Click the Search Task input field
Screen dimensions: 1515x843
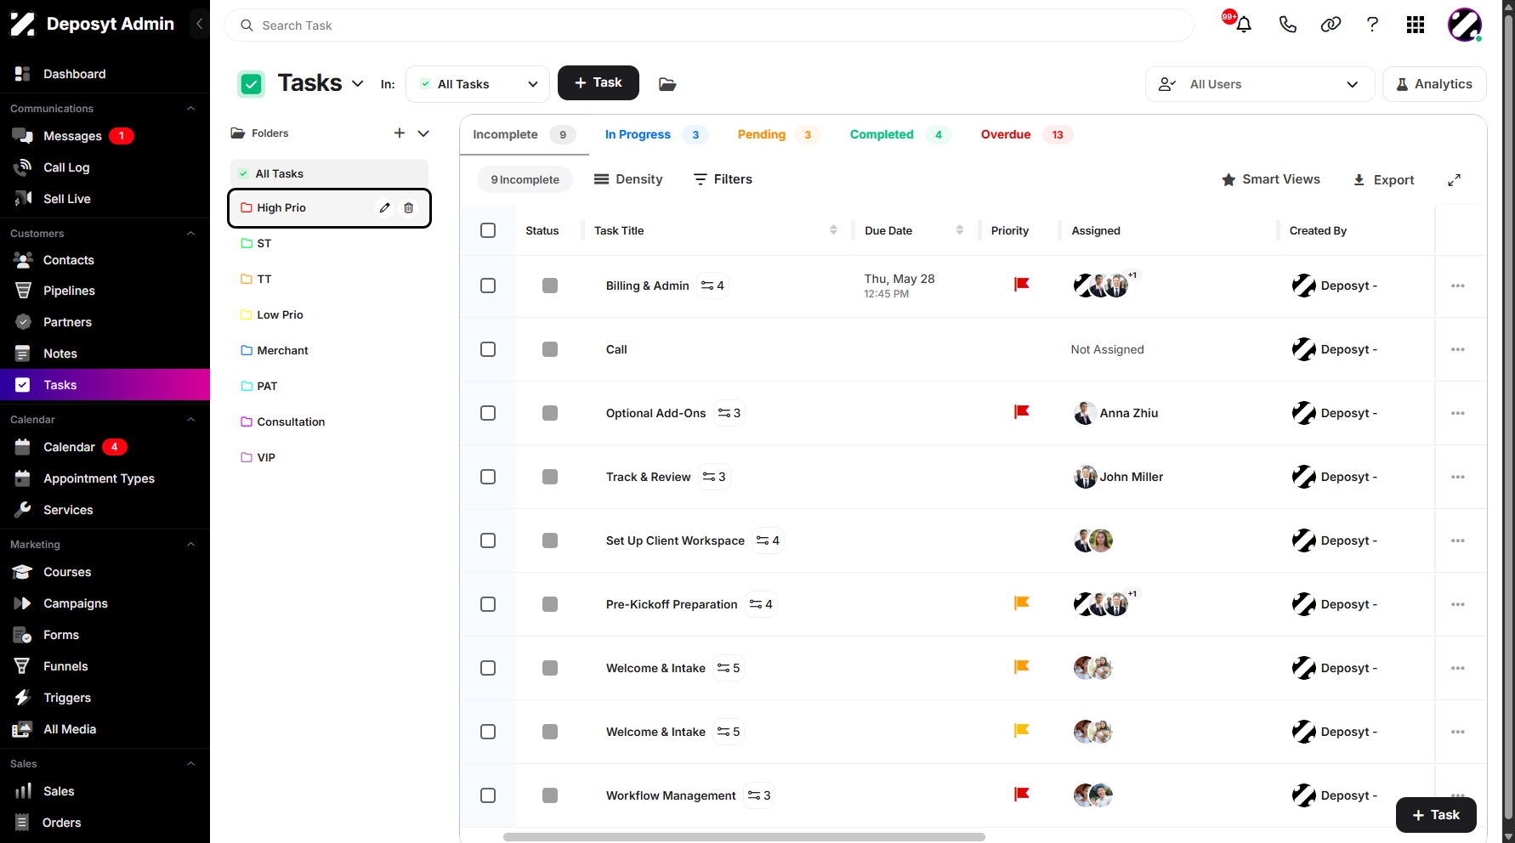click(x=709, y=25)
